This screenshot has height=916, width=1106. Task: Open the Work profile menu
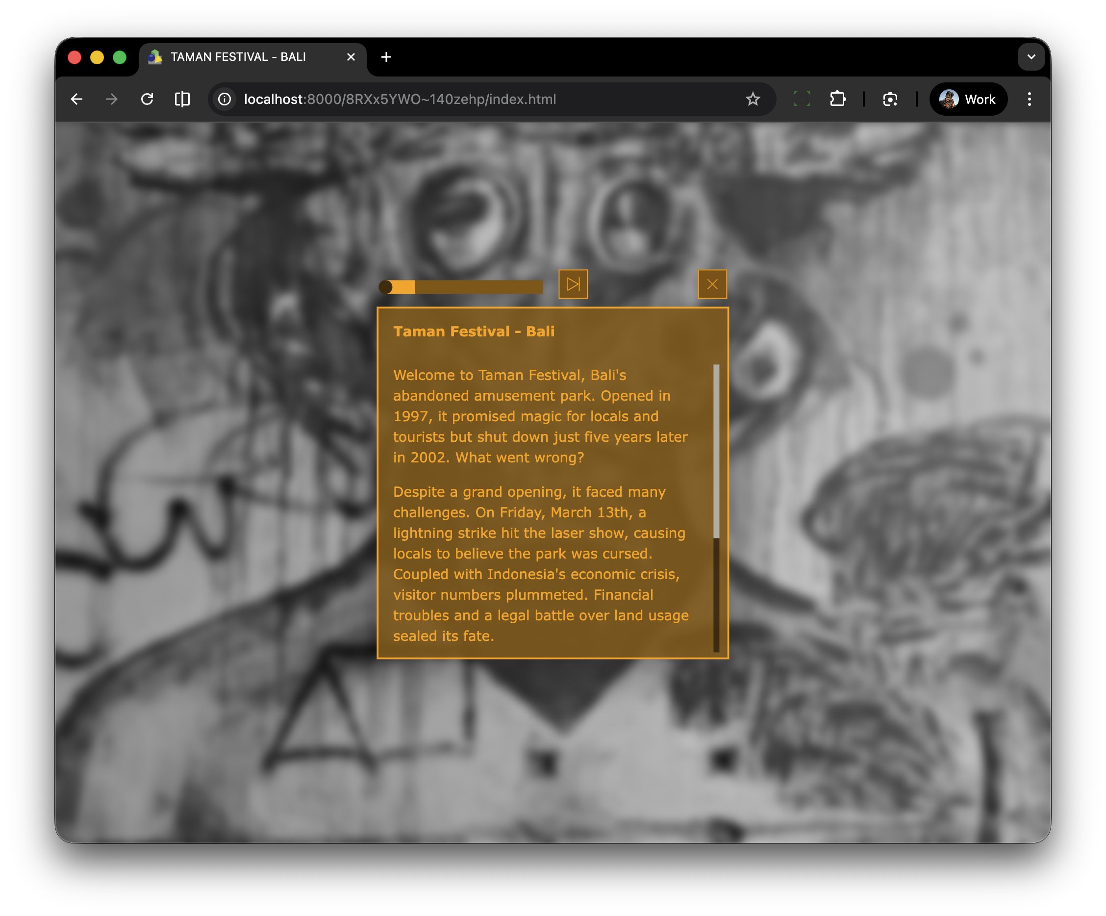point(968,99)
